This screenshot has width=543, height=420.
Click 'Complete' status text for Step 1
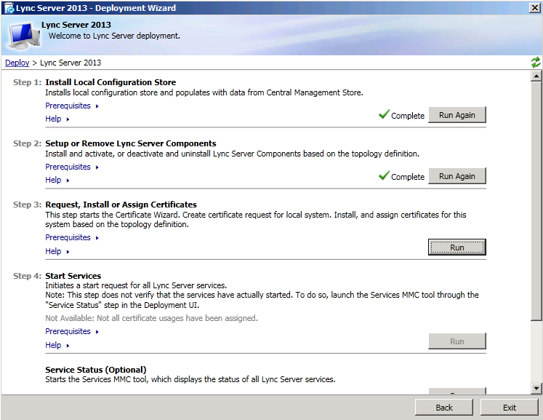pos(408,116)
